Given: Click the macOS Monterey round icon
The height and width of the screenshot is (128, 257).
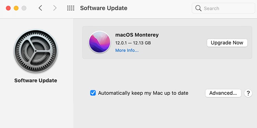Looking at the screenshot, I should coord(99,42).
